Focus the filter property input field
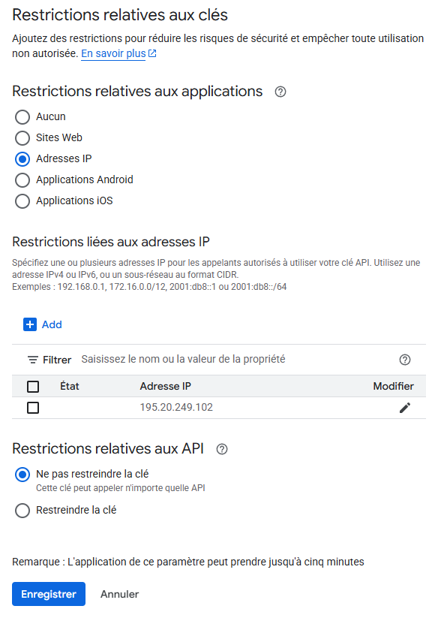Screen dimensions: 444x621 click(238, 359)
